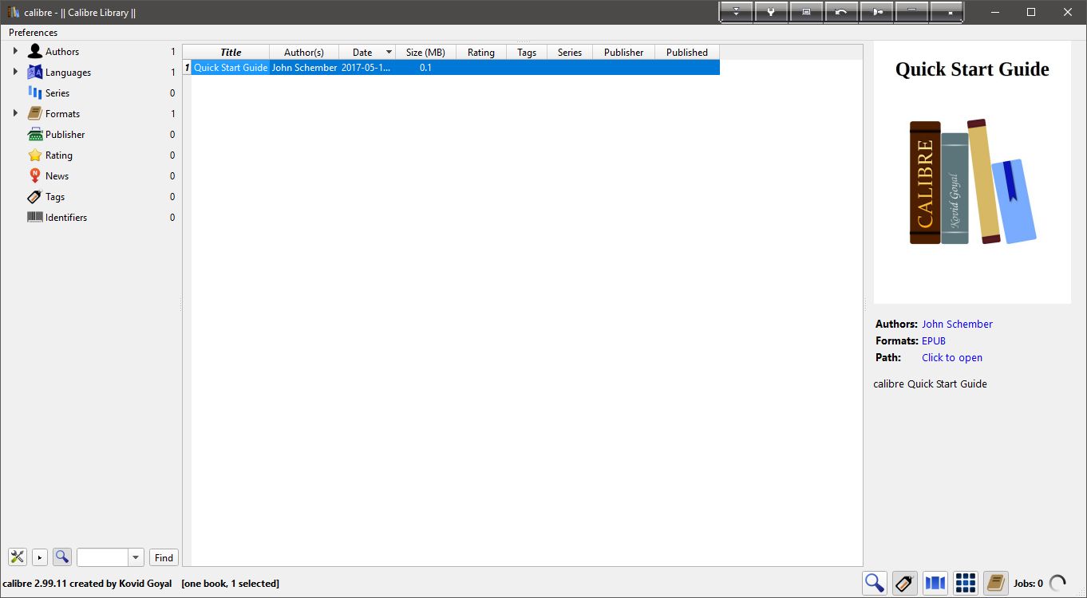The image size is (1087, 598).
Task: Select the Series icon in the Tag browser
Action: pyautogui.click(x=35, y=92)
